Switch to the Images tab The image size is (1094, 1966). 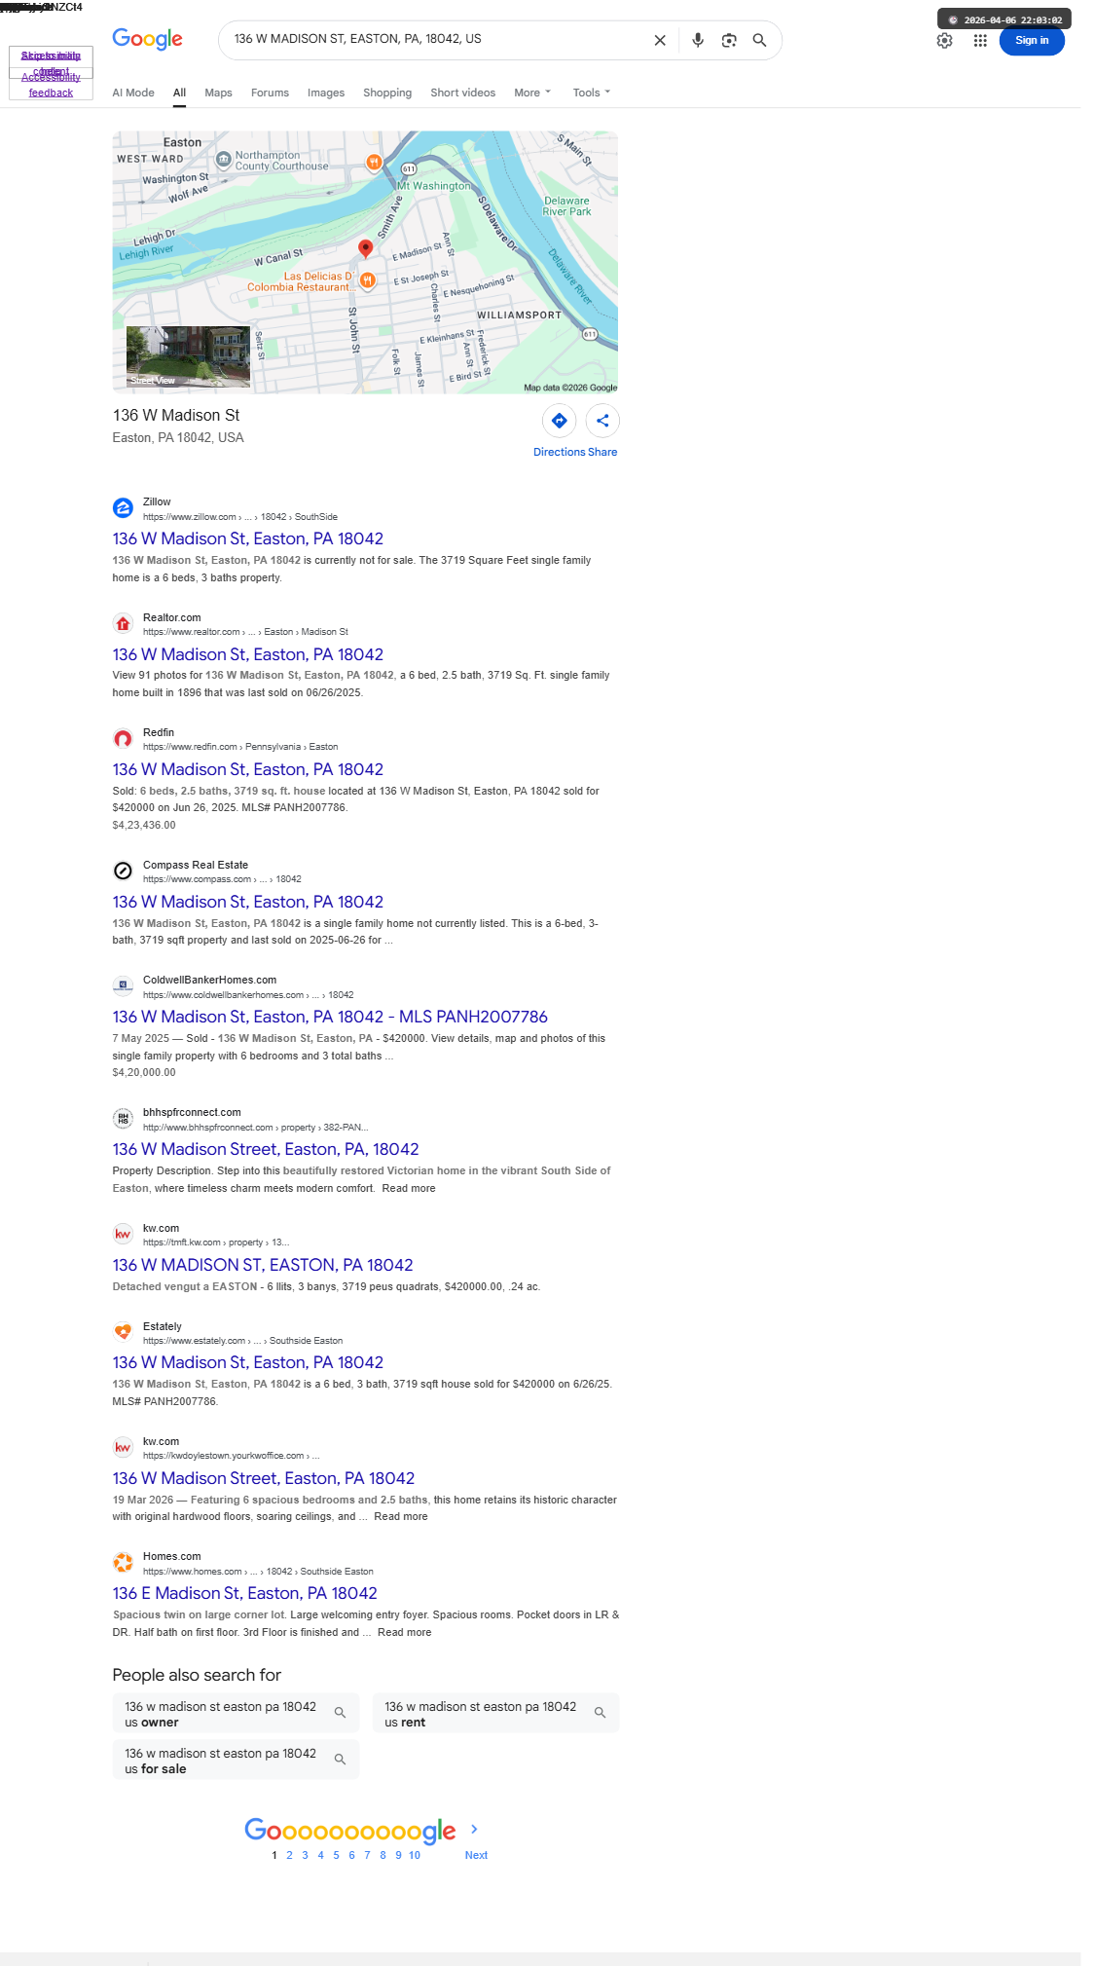[326, 93]
